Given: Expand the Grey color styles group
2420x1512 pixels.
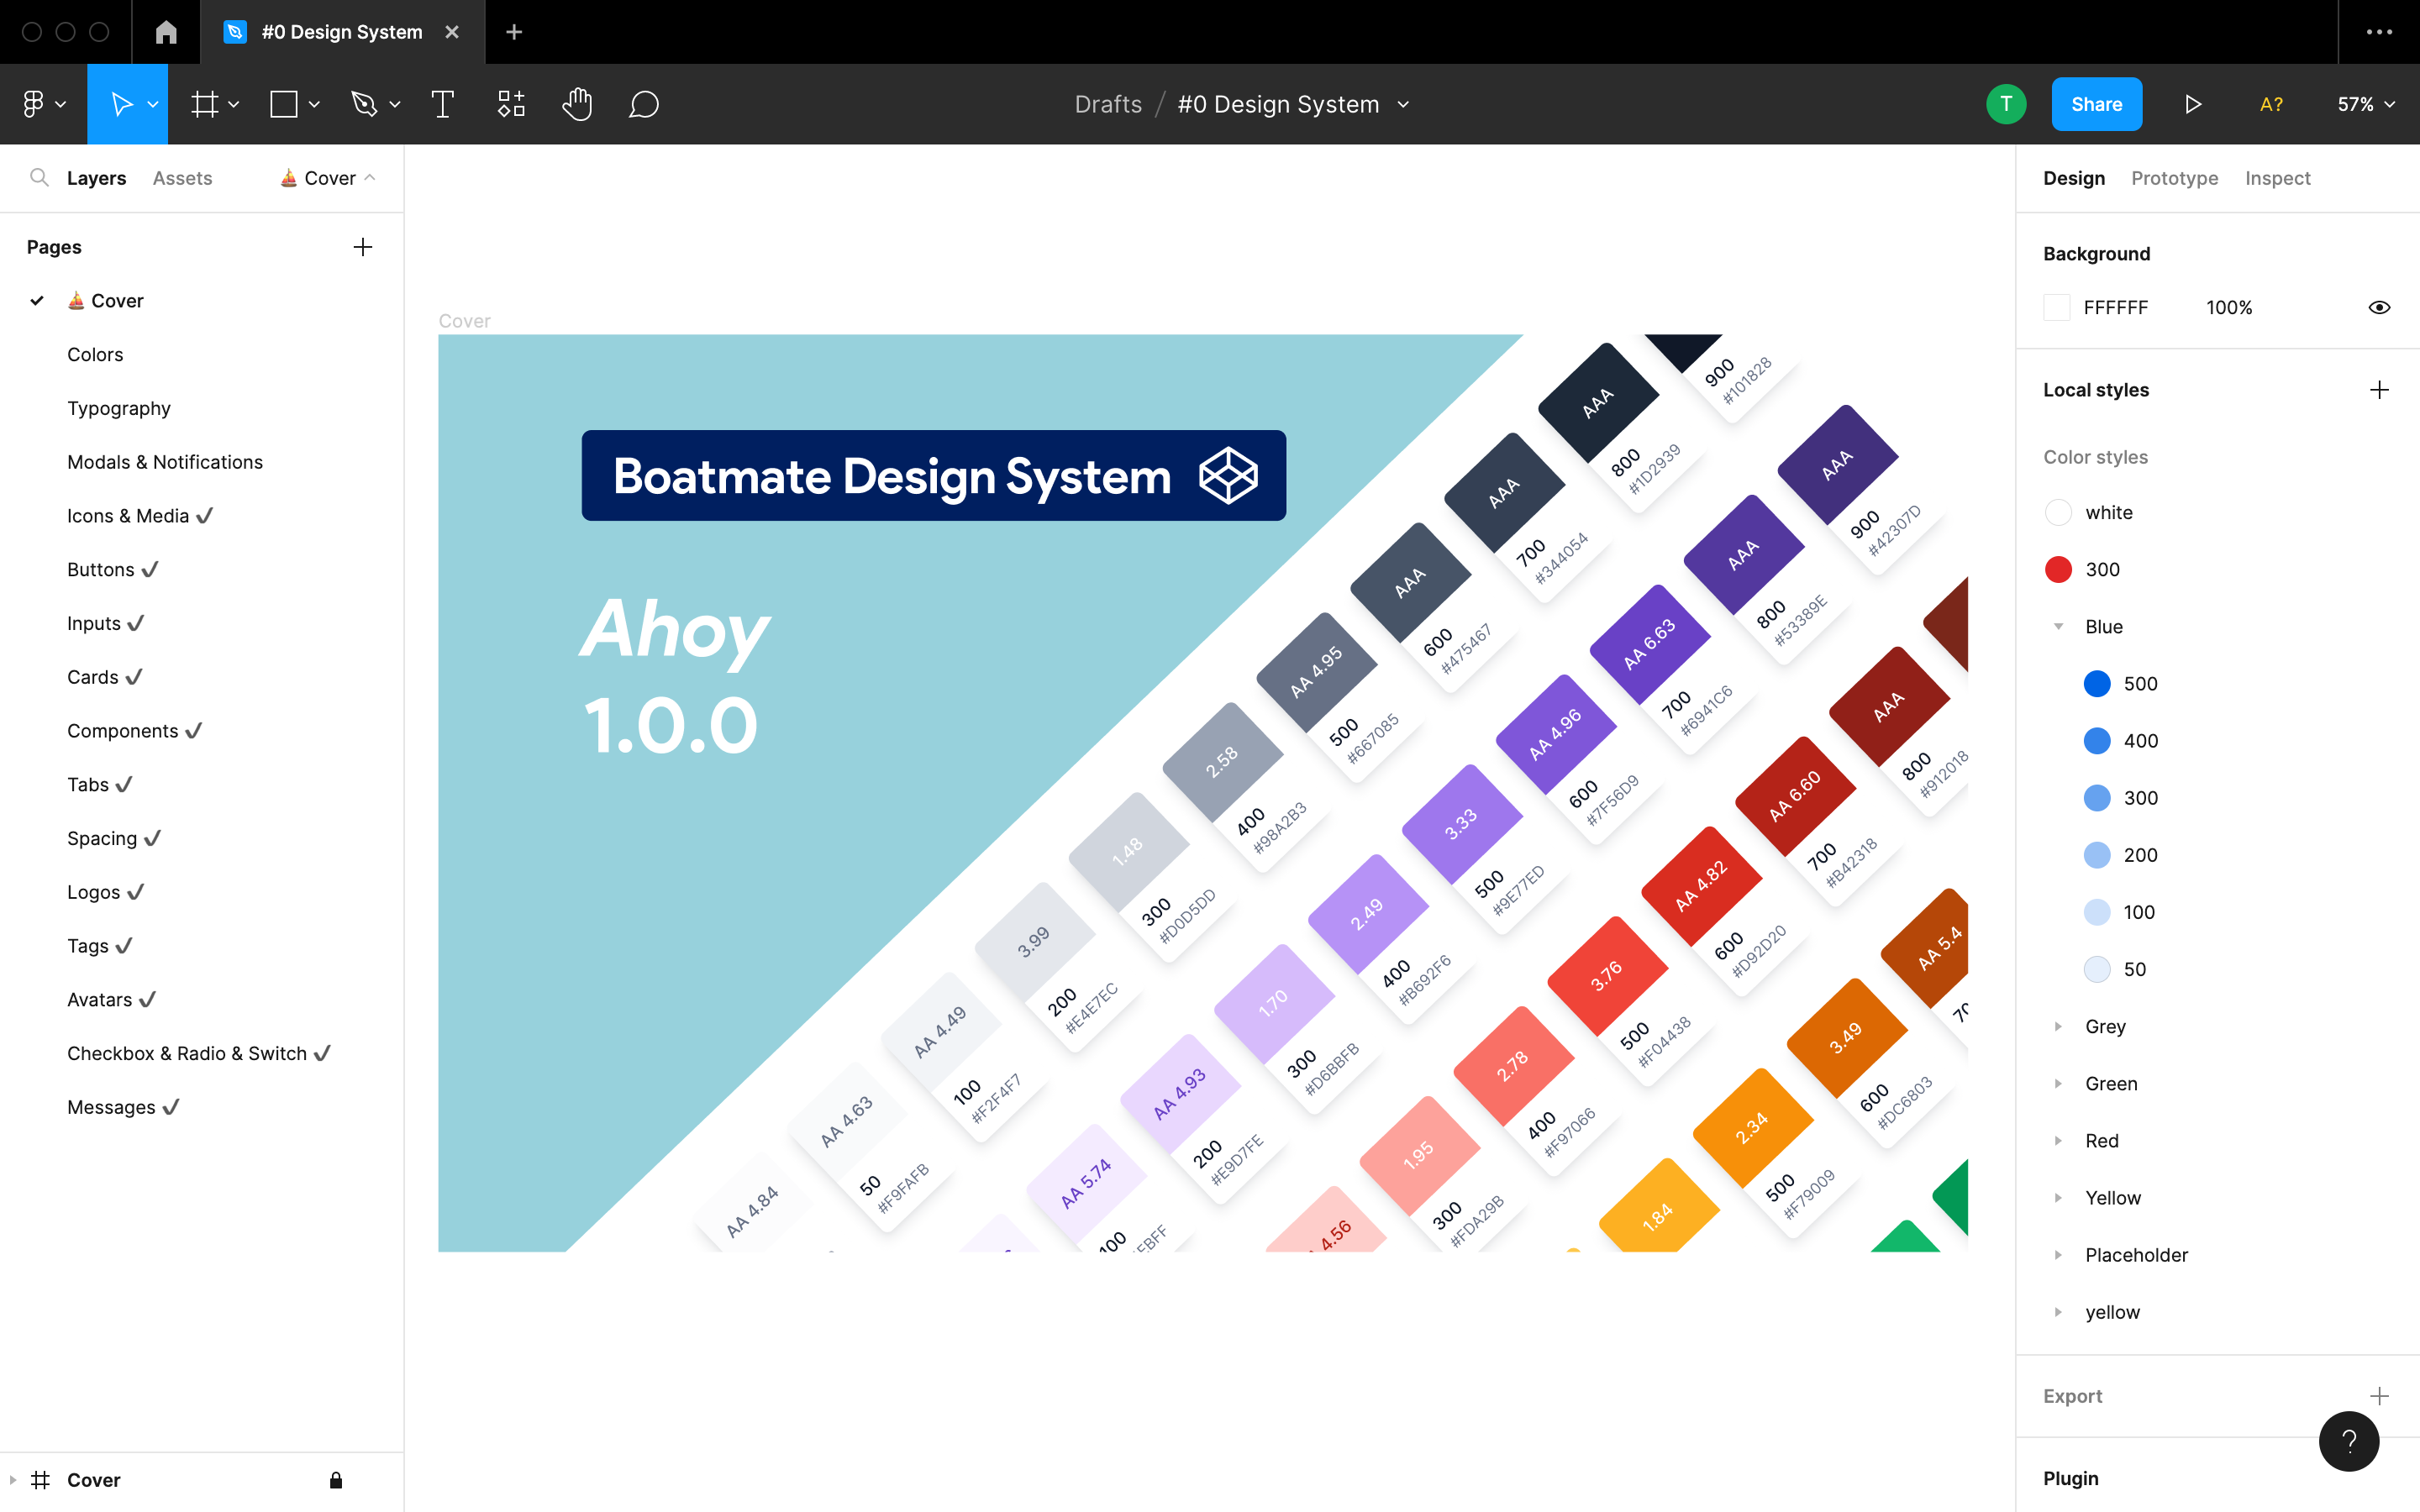Looking at the screenshot, I should point(2058,1027).
